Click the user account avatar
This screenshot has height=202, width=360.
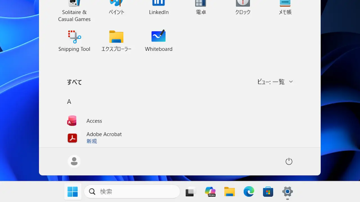pos(74,161)
